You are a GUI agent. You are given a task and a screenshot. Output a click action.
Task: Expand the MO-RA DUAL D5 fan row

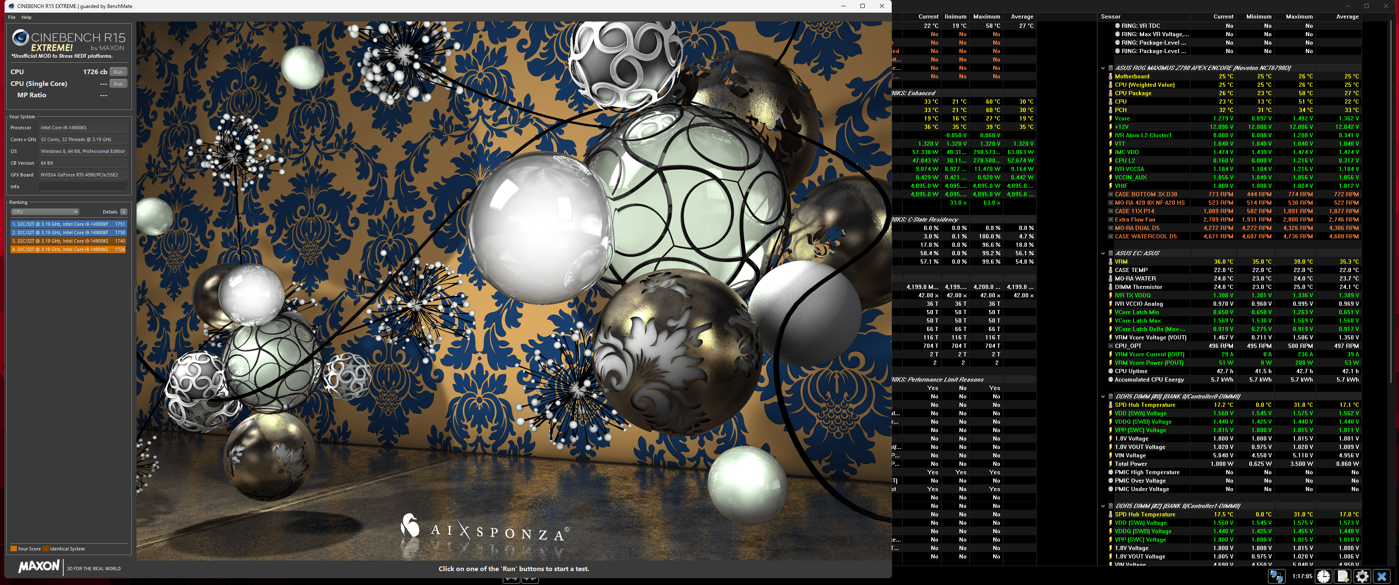tap(1110, 228)
